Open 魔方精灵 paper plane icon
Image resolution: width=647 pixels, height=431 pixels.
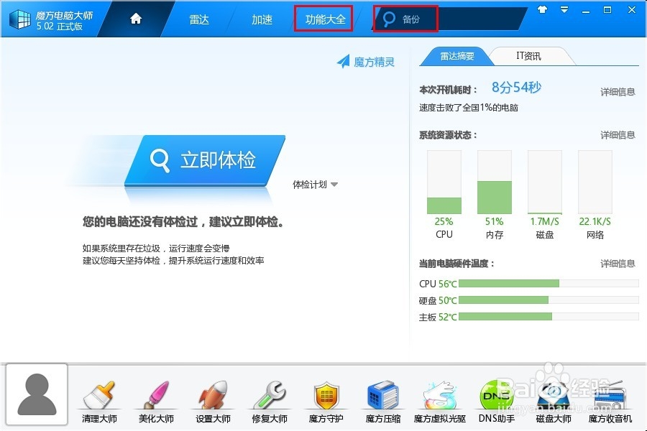click(344, 62)
